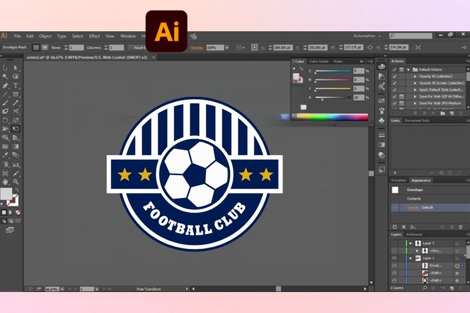
Task: Toggle visibility of Opacity Default in Appearance
Action: point(395,207)
